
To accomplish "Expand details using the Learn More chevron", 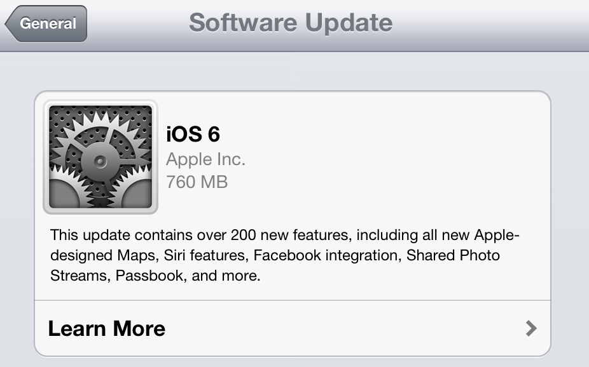I will pyautogui.click(x=531, y=328).
